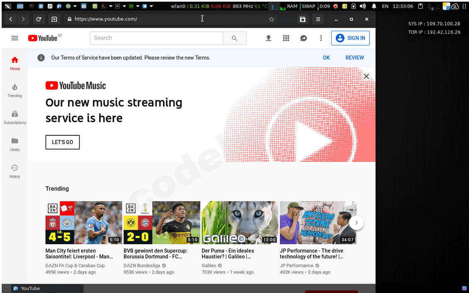Open new tab in browser

tap(54, 19)
